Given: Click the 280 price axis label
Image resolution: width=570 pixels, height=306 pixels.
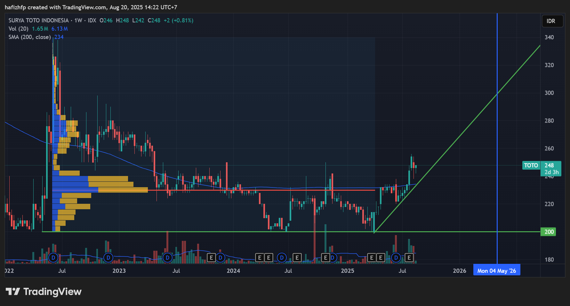Looking at the screenshot, I should tap(549, 121).
